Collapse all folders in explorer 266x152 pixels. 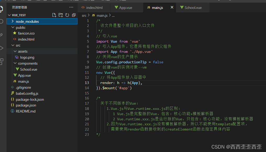(74, 15)
